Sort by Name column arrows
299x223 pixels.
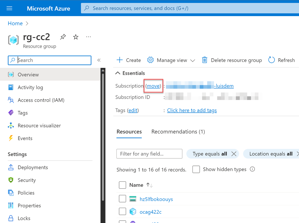pyautogui.click(x=150, y=185)
